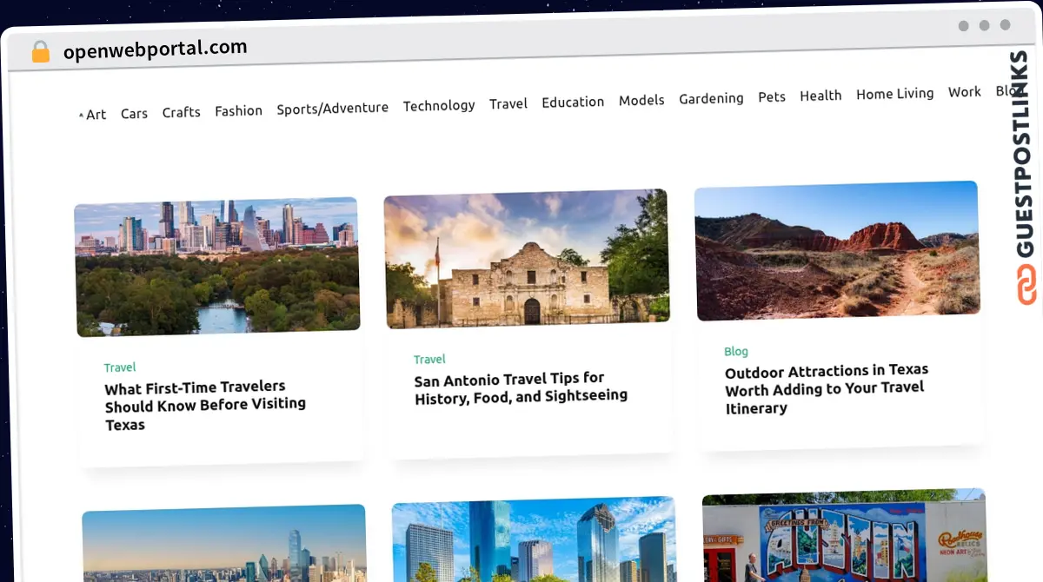Click Travel tag above First-Time Travelers article

[120, 367]
